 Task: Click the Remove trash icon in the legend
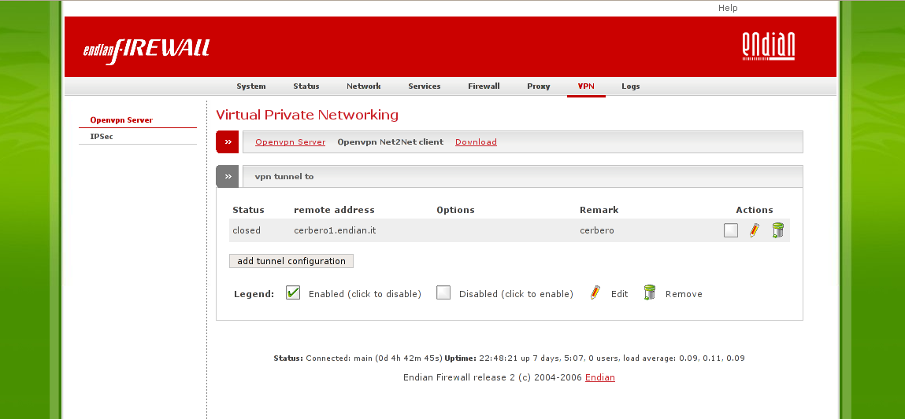click(x=649, y=292)
